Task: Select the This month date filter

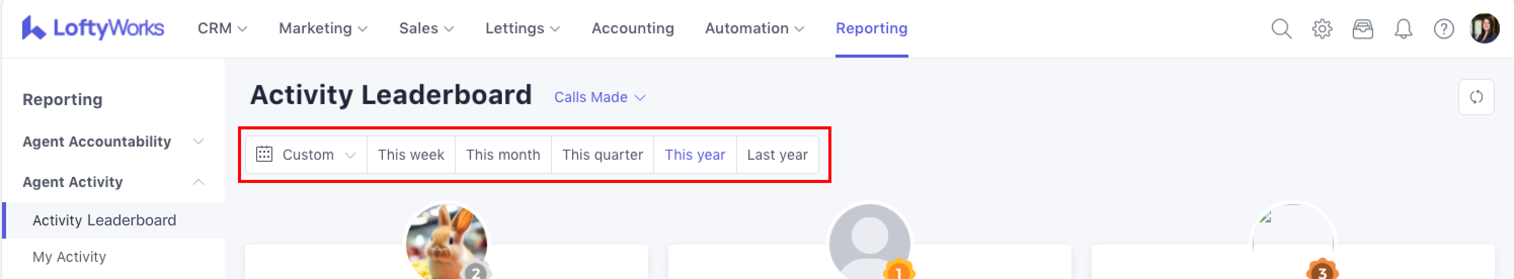Action: coord(502,155)
